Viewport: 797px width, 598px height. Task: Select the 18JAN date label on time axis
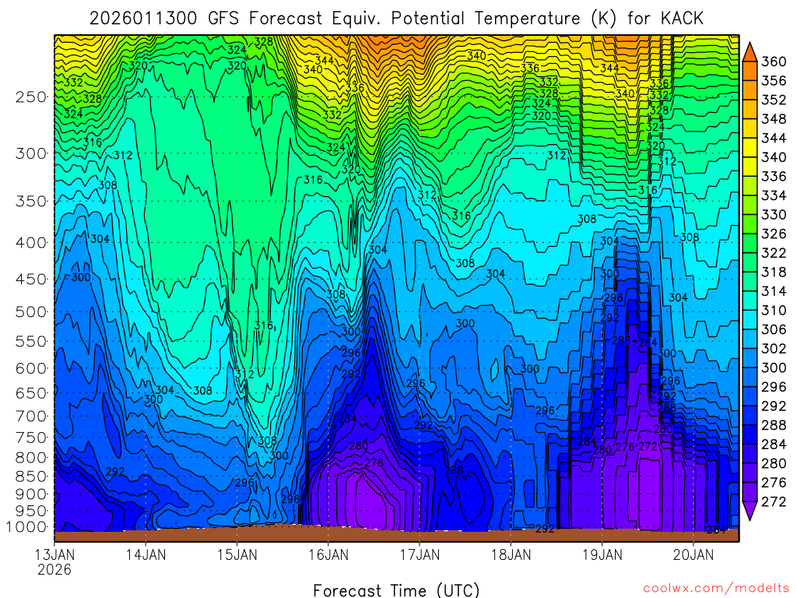[x=511, y=554]
